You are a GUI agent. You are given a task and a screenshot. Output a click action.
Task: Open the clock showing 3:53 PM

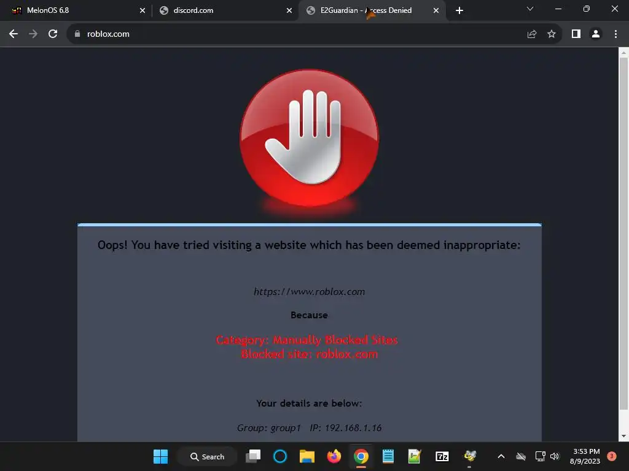[x=585, y=456]
